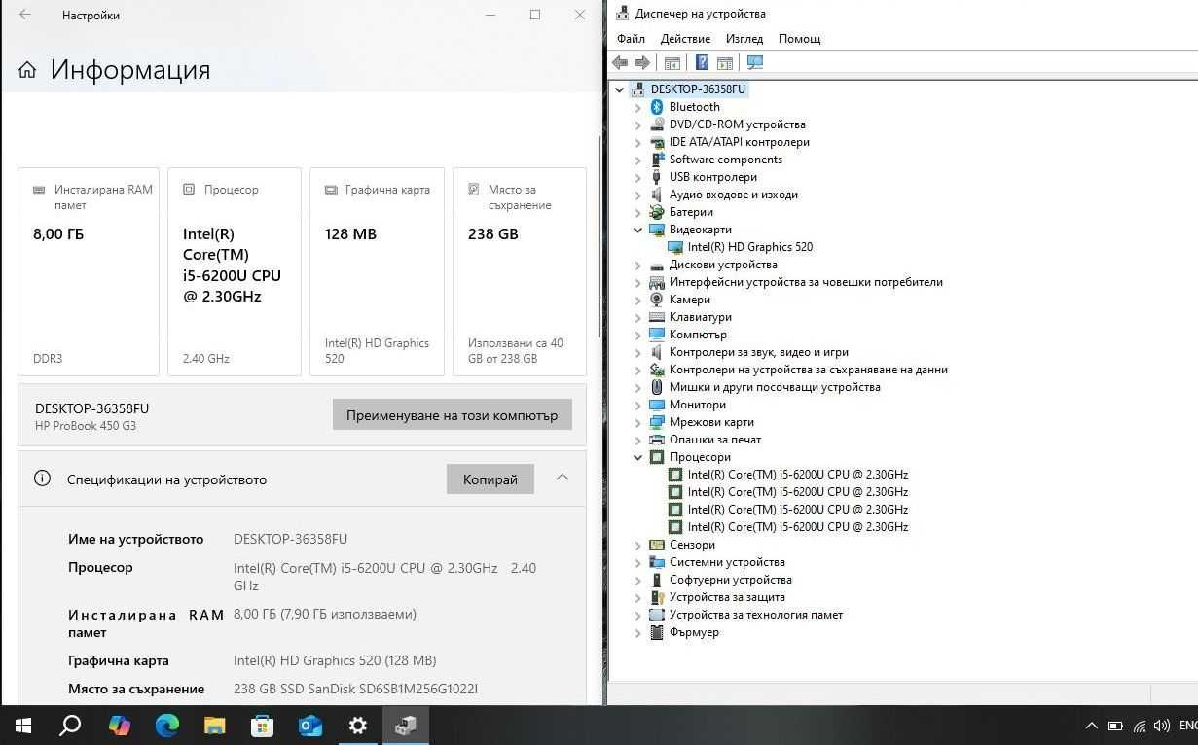
Task: Open taskbar Search magnifier
Action: pyautogui.click(x=70, y=726)
